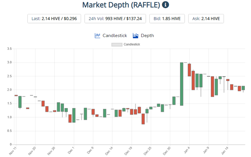This screenshot has width=251, height=157.
Task: Click the Nov 11 x-axis label
Action: click(13, 151)
